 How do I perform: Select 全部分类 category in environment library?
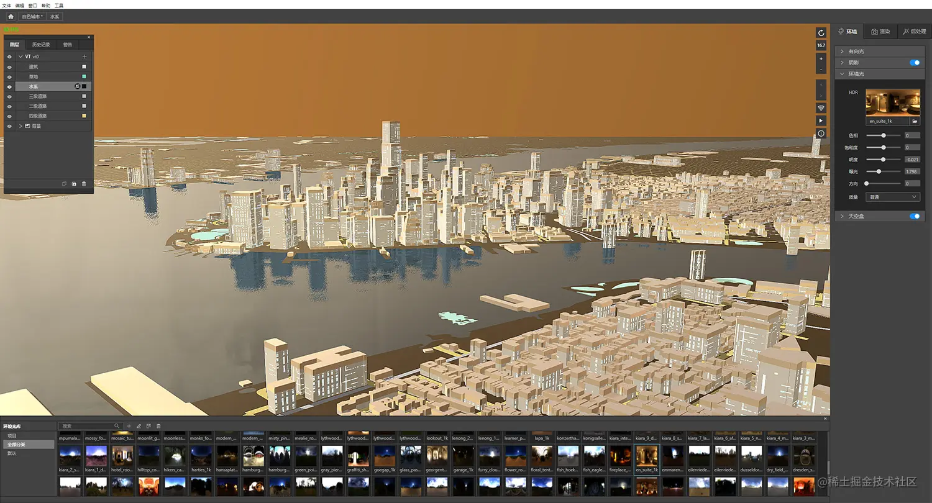click(x=29, y=445)
